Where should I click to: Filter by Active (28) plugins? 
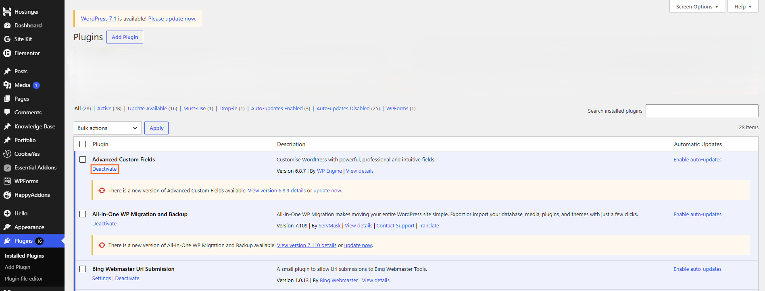click(109, 108)
